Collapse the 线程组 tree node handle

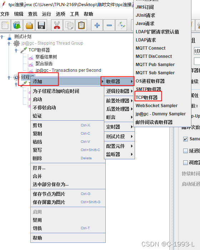(9, 77)
